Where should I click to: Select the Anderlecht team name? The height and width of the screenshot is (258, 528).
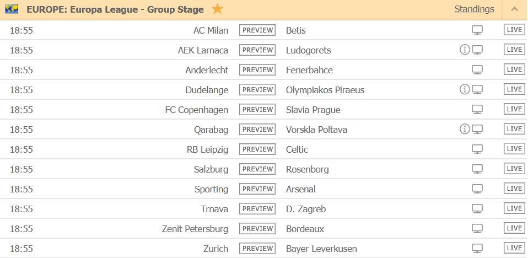tap(207, 70)
